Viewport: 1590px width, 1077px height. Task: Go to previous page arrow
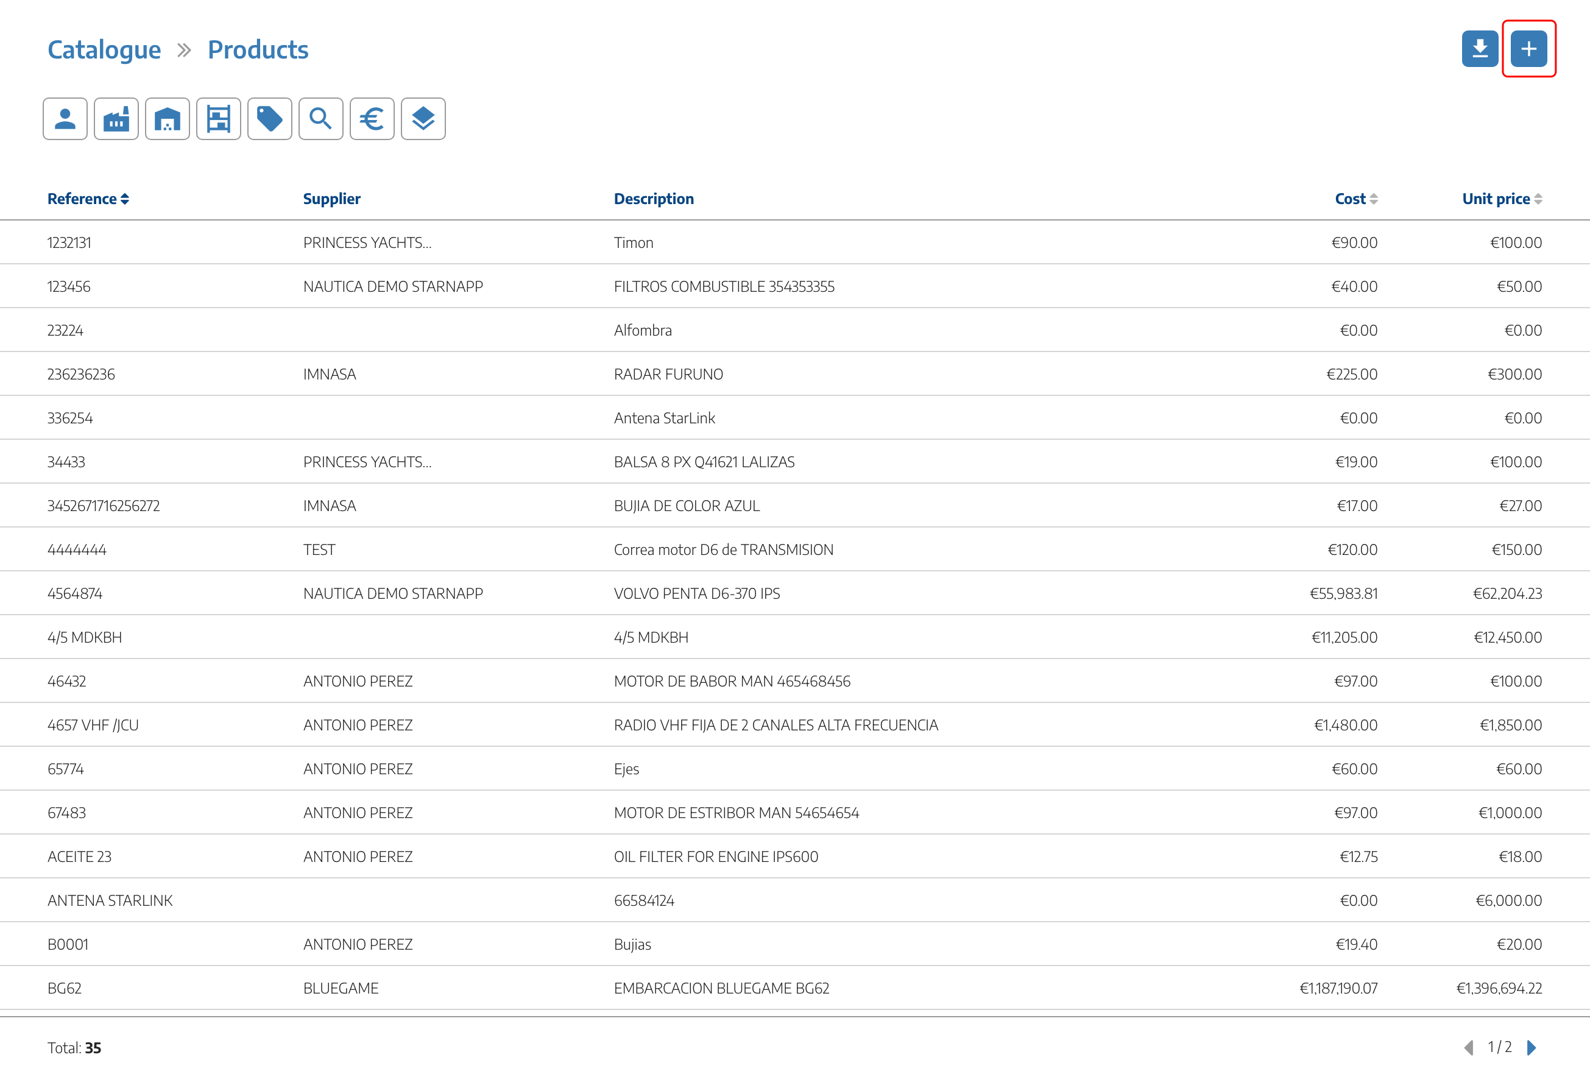(1468, 1048)
